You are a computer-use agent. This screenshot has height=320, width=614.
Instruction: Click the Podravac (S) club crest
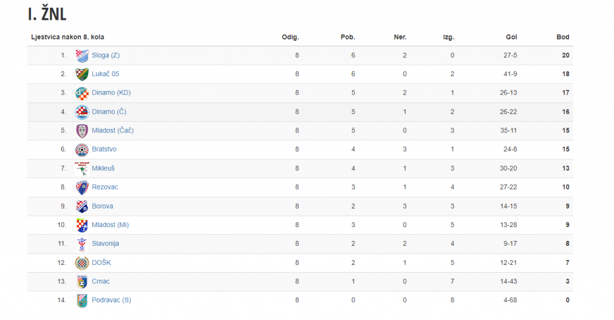(x=82, y=300)
